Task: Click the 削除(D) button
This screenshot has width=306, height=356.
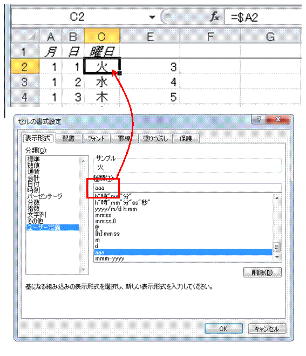Action: coord(262,272)
